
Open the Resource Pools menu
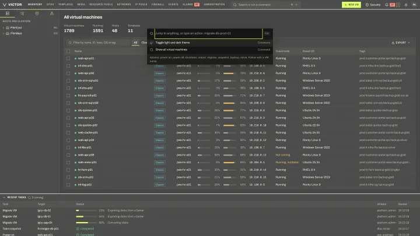[x=101, y=5]
